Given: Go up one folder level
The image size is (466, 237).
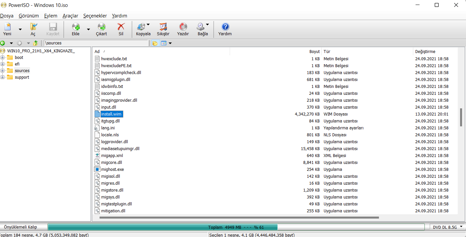Looking at the screenshot, I should (36, 43).
